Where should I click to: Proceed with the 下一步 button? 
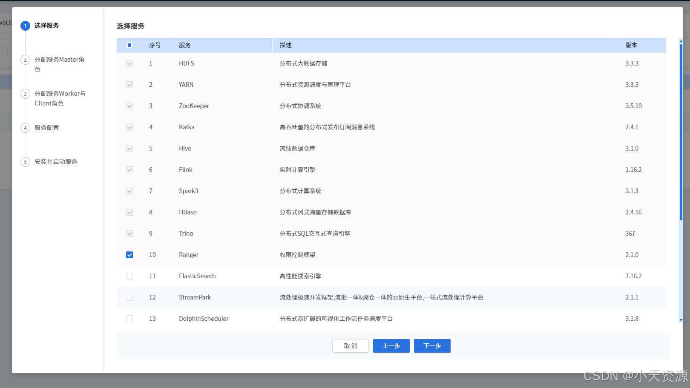(432, 346)
